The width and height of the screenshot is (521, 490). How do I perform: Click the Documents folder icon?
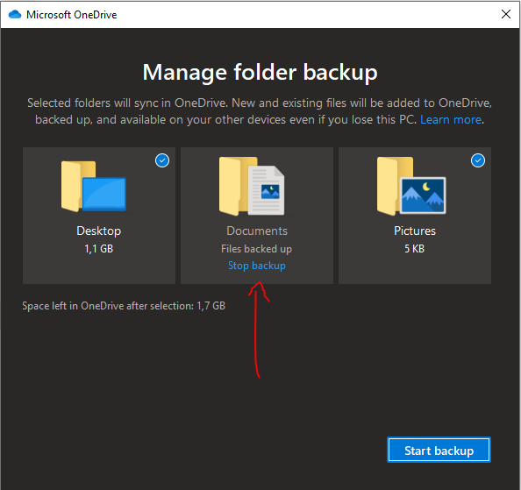(252, 186)
